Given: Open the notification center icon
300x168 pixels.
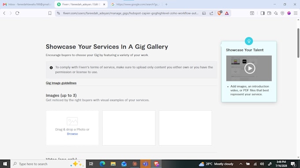Looking at the screenshot, I should [x=293, y=164].
